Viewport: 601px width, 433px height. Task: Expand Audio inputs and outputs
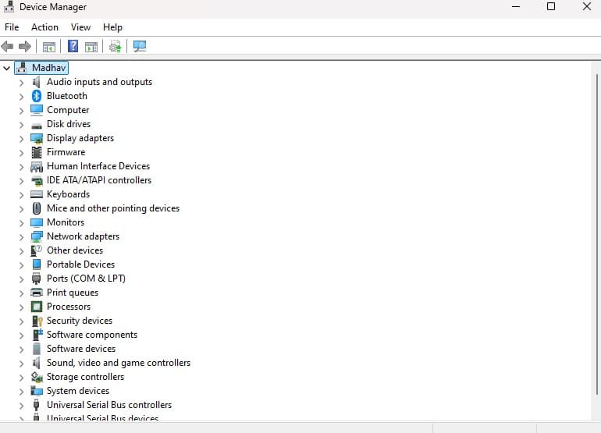pos(22,83)
